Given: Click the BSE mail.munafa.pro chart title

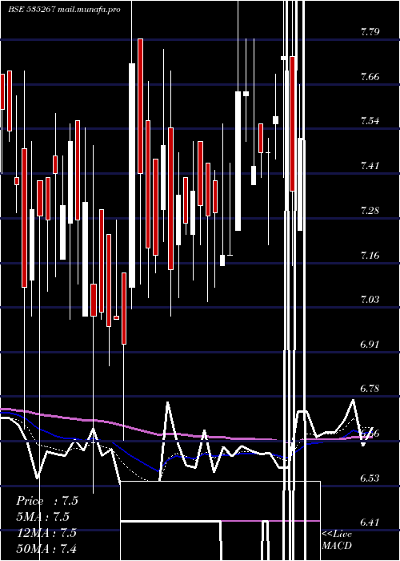Looking at the screenshot, I should [64, 10].
